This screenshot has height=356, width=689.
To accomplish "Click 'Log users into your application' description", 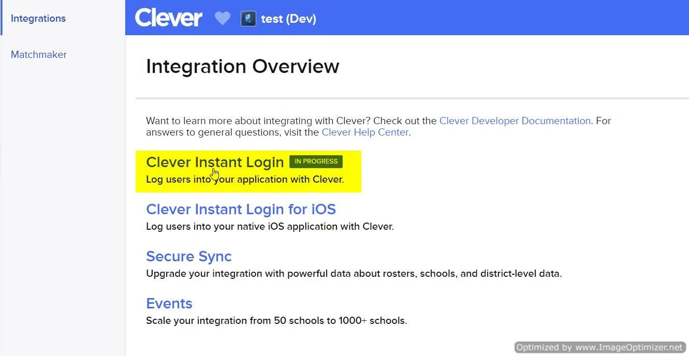I will coord(245,180).
